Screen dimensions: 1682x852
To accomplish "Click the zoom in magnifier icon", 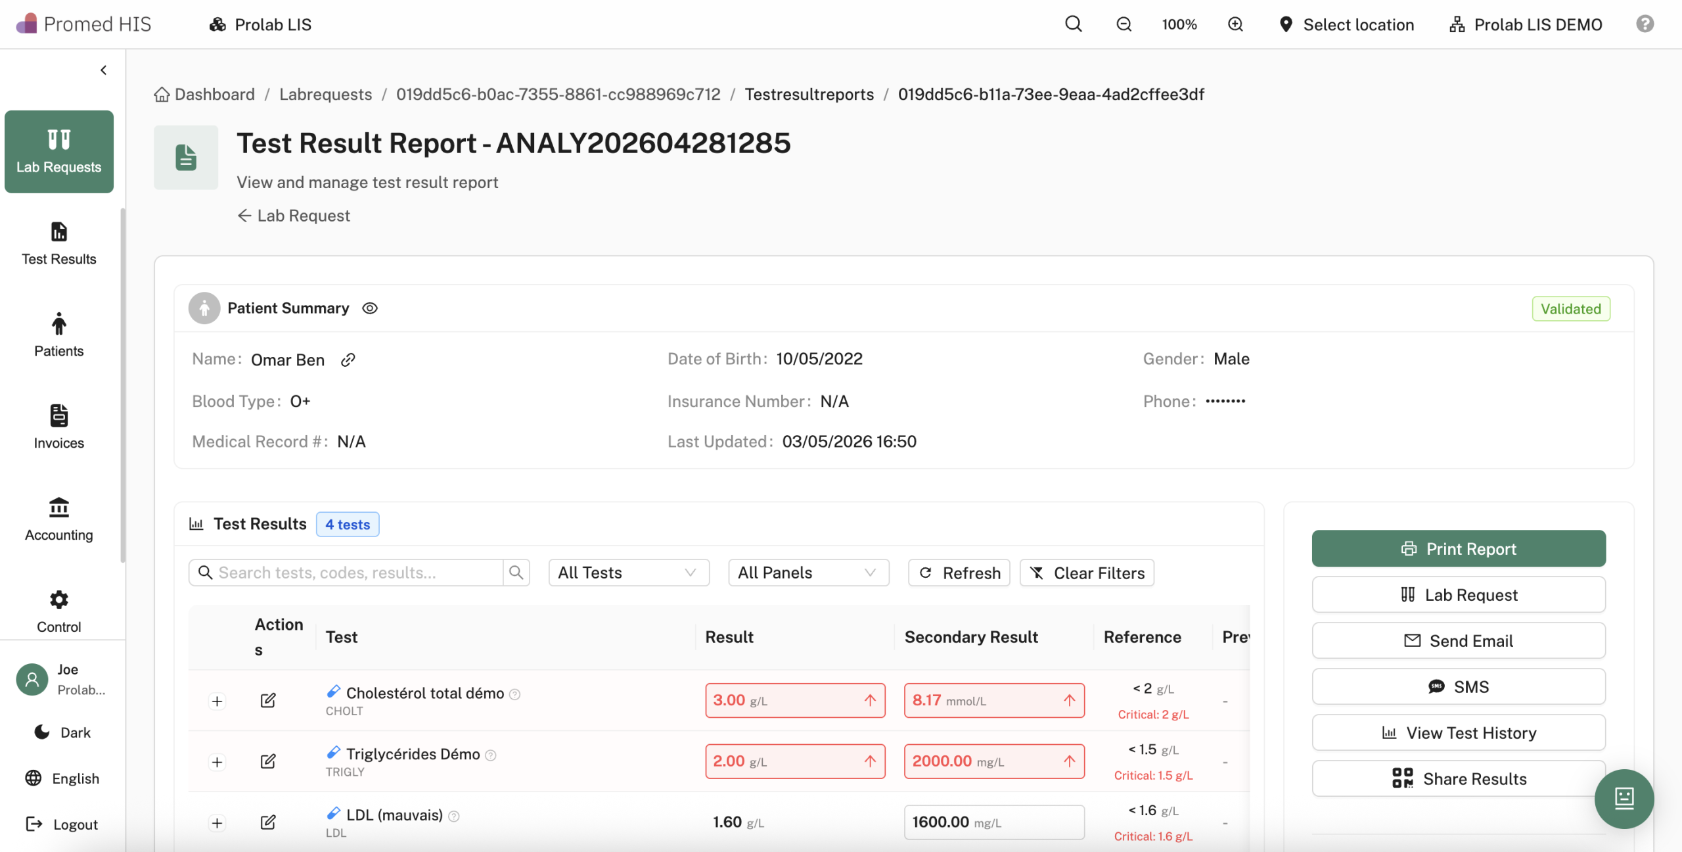I will click(1235, 24).
